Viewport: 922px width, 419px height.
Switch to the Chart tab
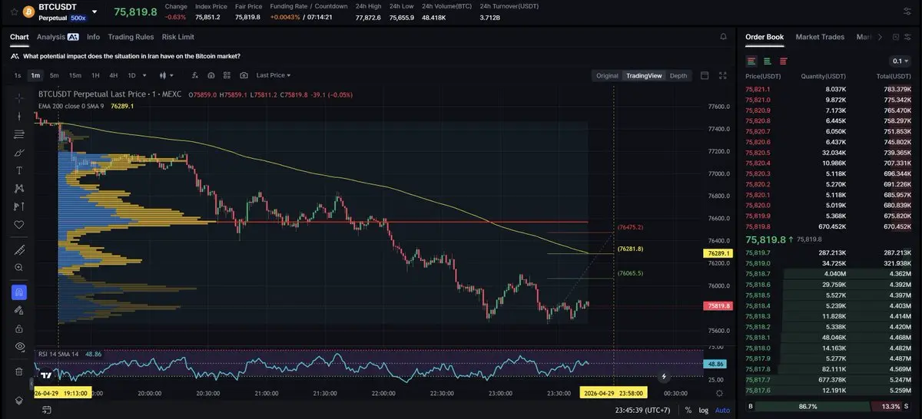click(19, 37)
